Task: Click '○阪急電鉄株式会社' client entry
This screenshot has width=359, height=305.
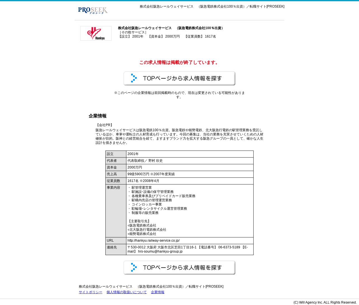Action: point(142,225)
